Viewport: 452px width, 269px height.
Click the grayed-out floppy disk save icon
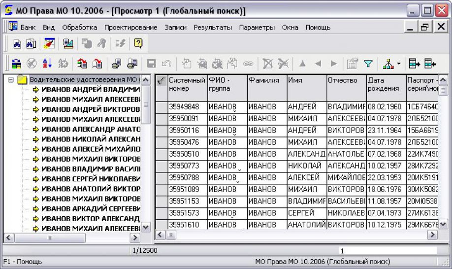151,64
